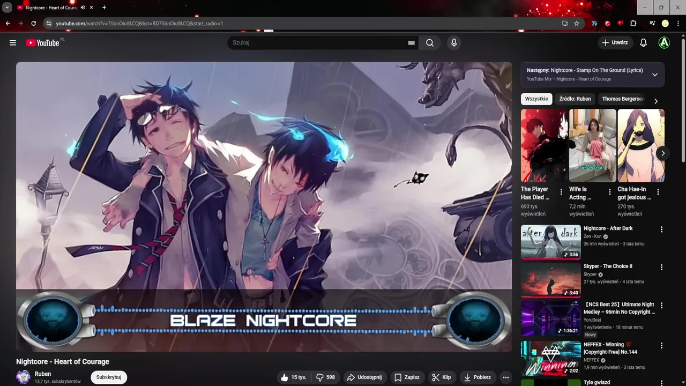Download the video with Pobierz
686x386 pixels.
[478, 377]
